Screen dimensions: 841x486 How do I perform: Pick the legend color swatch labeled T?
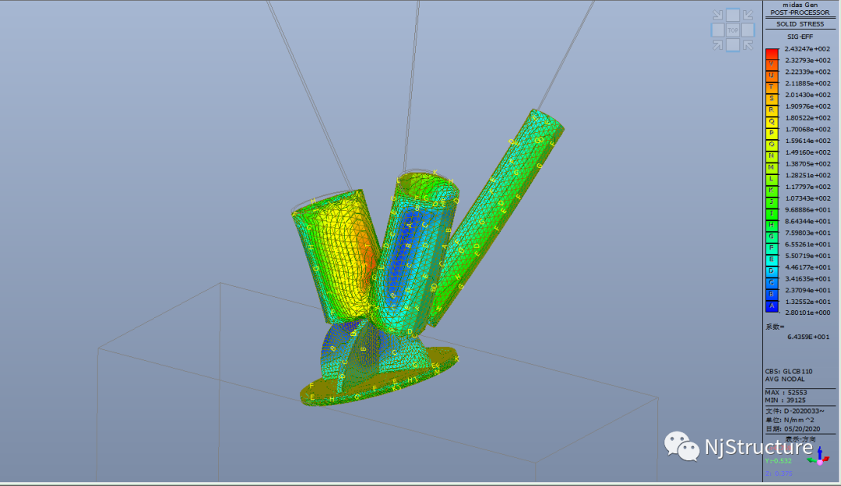pyautogui.click(x=772, y=88)
